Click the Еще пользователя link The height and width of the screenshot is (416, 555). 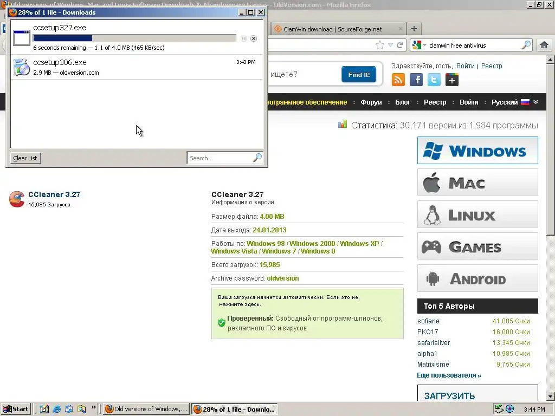pos(449,375)
